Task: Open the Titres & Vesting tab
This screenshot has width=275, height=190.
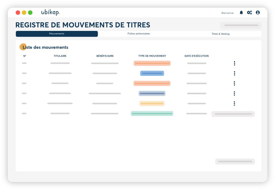Action: (x=221, y=33)
